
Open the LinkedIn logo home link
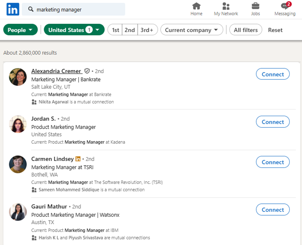pyautogui.click(x=13, y=9)
